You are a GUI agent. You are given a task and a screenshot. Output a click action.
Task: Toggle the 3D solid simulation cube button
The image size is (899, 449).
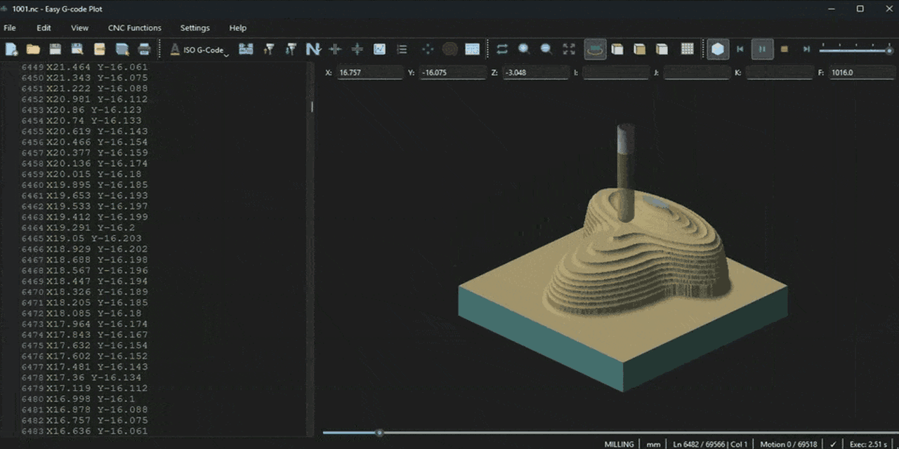click(x=718, y=49)
